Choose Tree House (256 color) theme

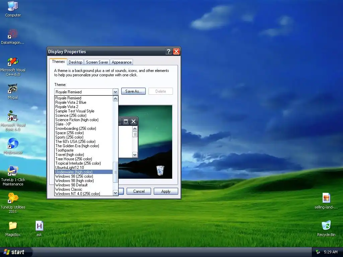click(x=83, y=159)
